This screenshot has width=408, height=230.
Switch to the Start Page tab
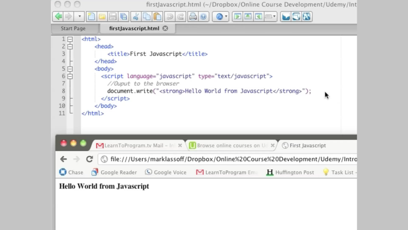(x=73, y=29)
